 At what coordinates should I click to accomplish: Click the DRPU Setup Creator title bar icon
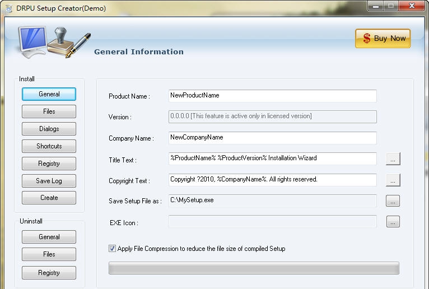click(8, 8)
